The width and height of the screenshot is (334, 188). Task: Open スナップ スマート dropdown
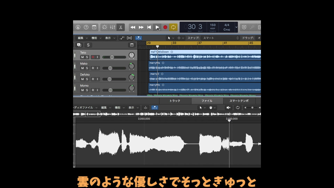[220, 38]
